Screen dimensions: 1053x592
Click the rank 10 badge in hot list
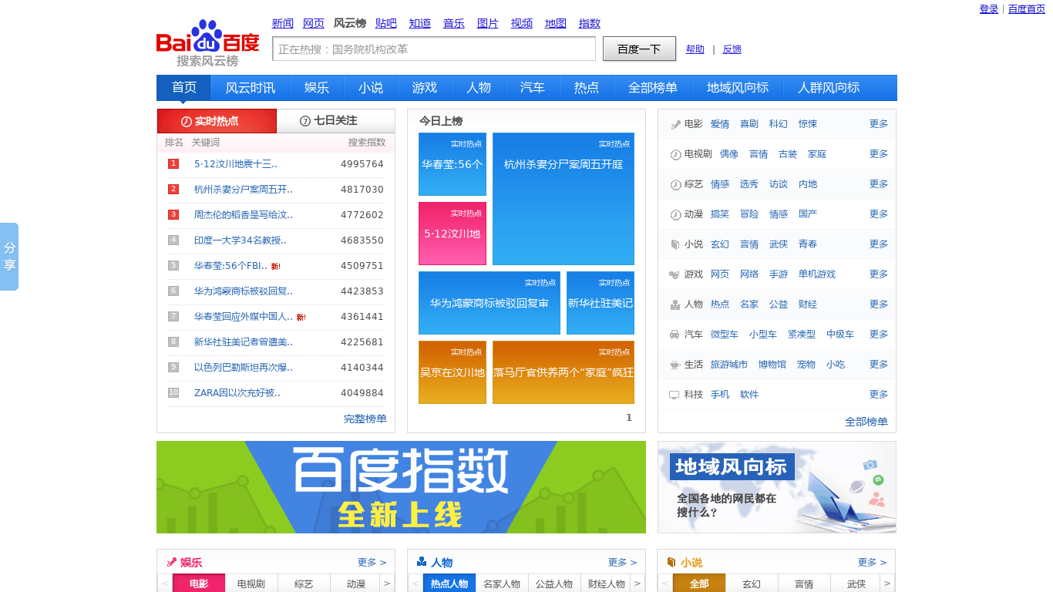tap(173, 392)
